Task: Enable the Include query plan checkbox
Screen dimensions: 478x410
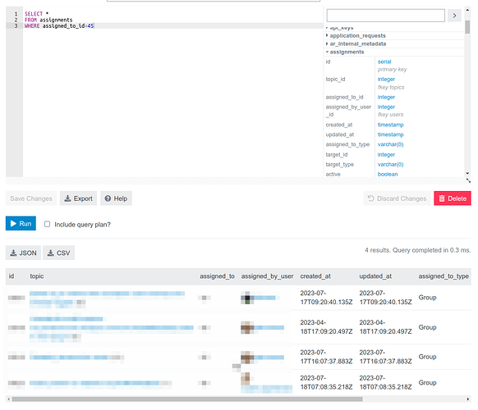Action: [x=48, y=224]
